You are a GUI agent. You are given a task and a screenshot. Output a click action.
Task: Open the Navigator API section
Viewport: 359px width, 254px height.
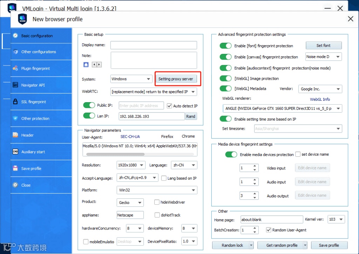tap(41, 85)
